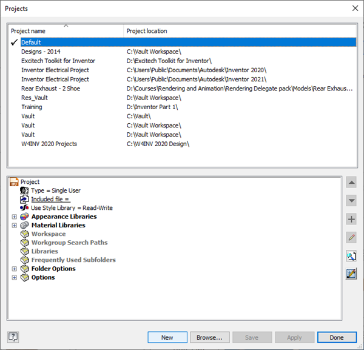Click the Use Style Library icon
364x350 pixels.
pyautogui.click(x=24, y=207)
